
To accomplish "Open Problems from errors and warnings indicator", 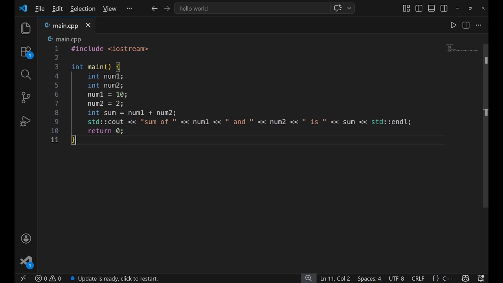I will pyautogui.click(x=48, y=278).
